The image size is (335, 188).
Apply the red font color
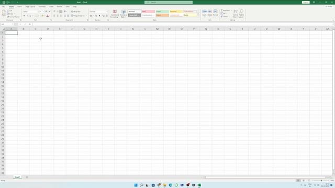(x=48, y=16)
